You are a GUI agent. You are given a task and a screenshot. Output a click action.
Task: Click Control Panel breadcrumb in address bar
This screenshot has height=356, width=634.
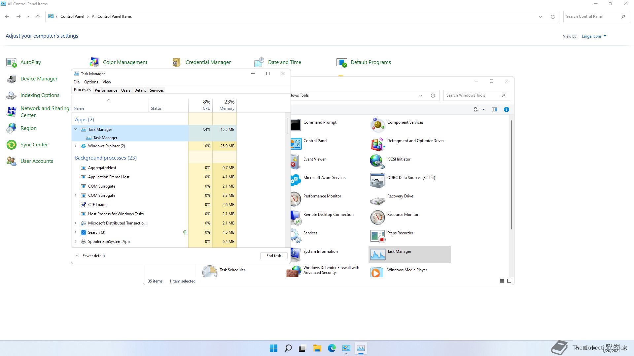72,16
